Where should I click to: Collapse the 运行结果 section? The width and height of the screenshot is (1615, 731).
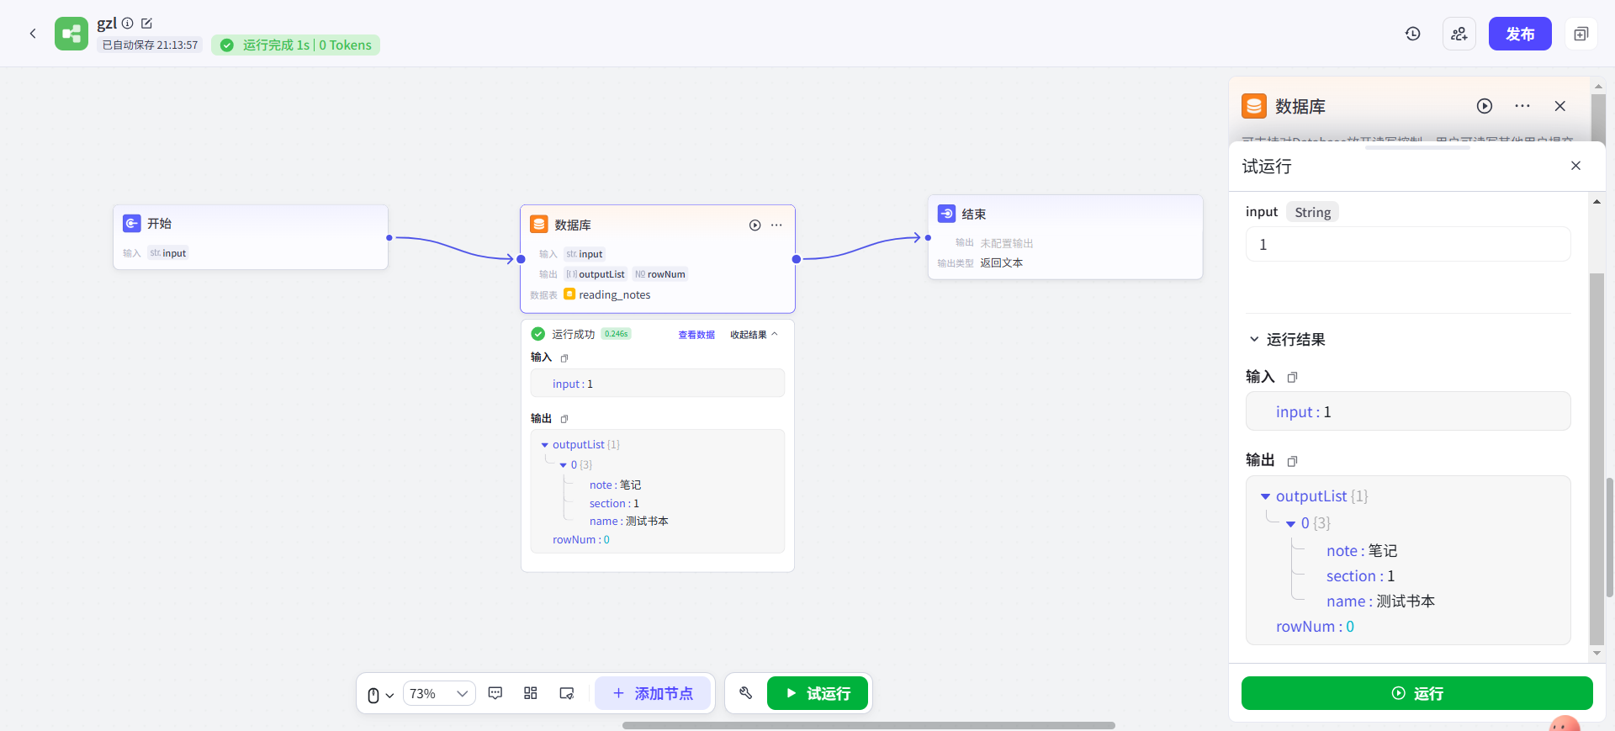tap(1254, 340)
